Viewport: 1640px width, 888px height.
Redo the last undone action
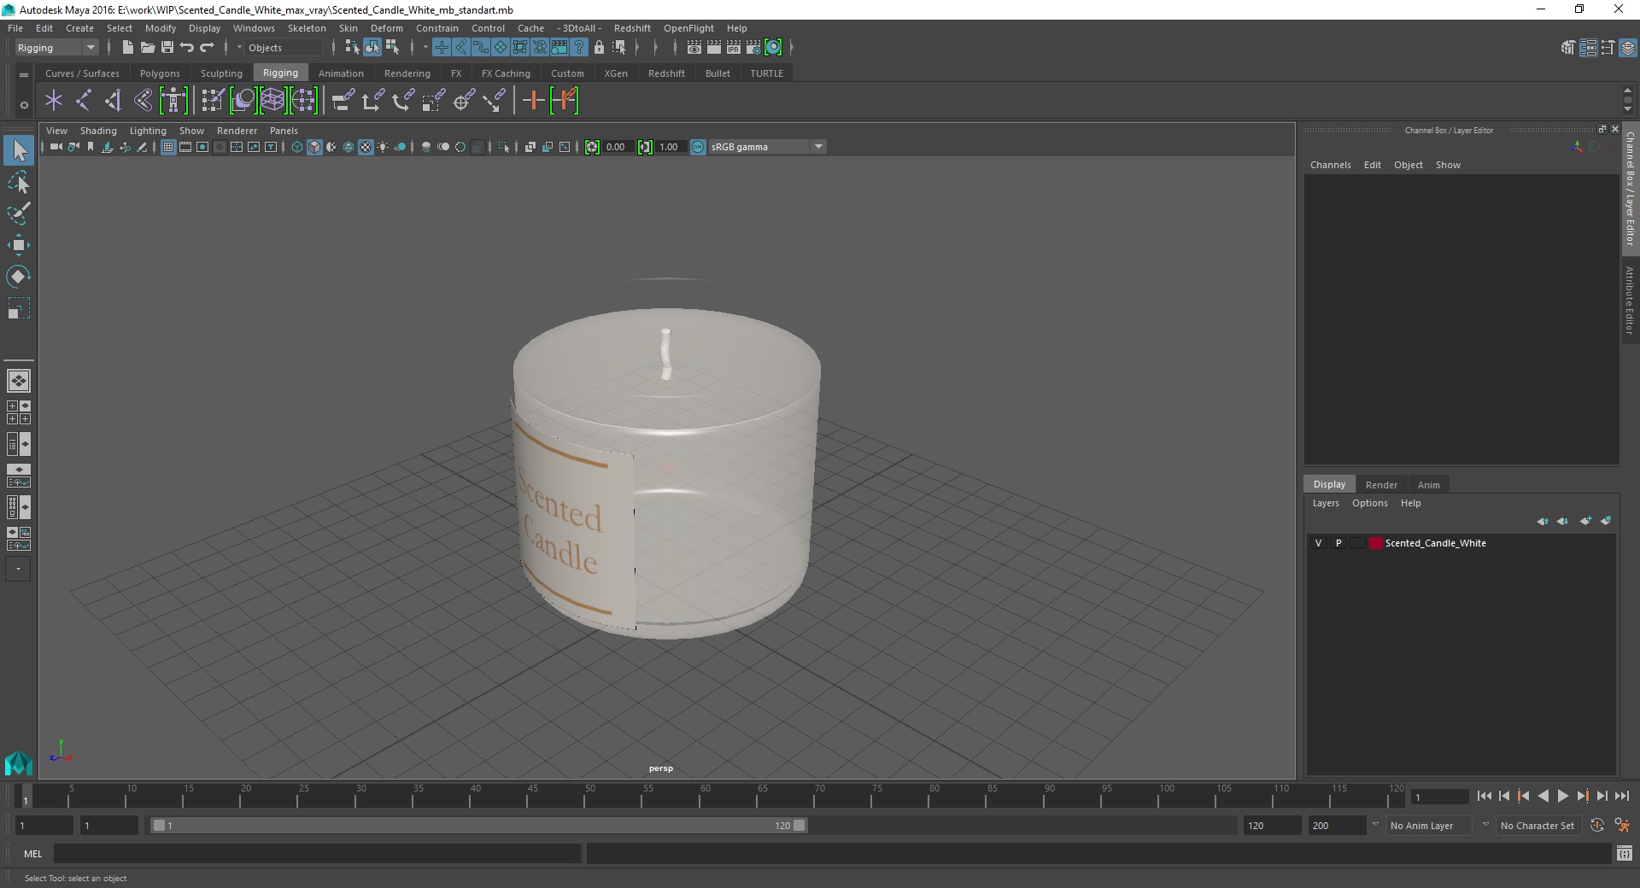click(x=207, y=48)
